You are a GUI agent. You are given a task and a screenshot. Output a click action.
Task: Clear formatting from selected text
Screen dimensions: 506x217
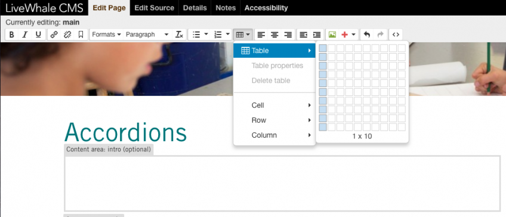coord(179,35)
